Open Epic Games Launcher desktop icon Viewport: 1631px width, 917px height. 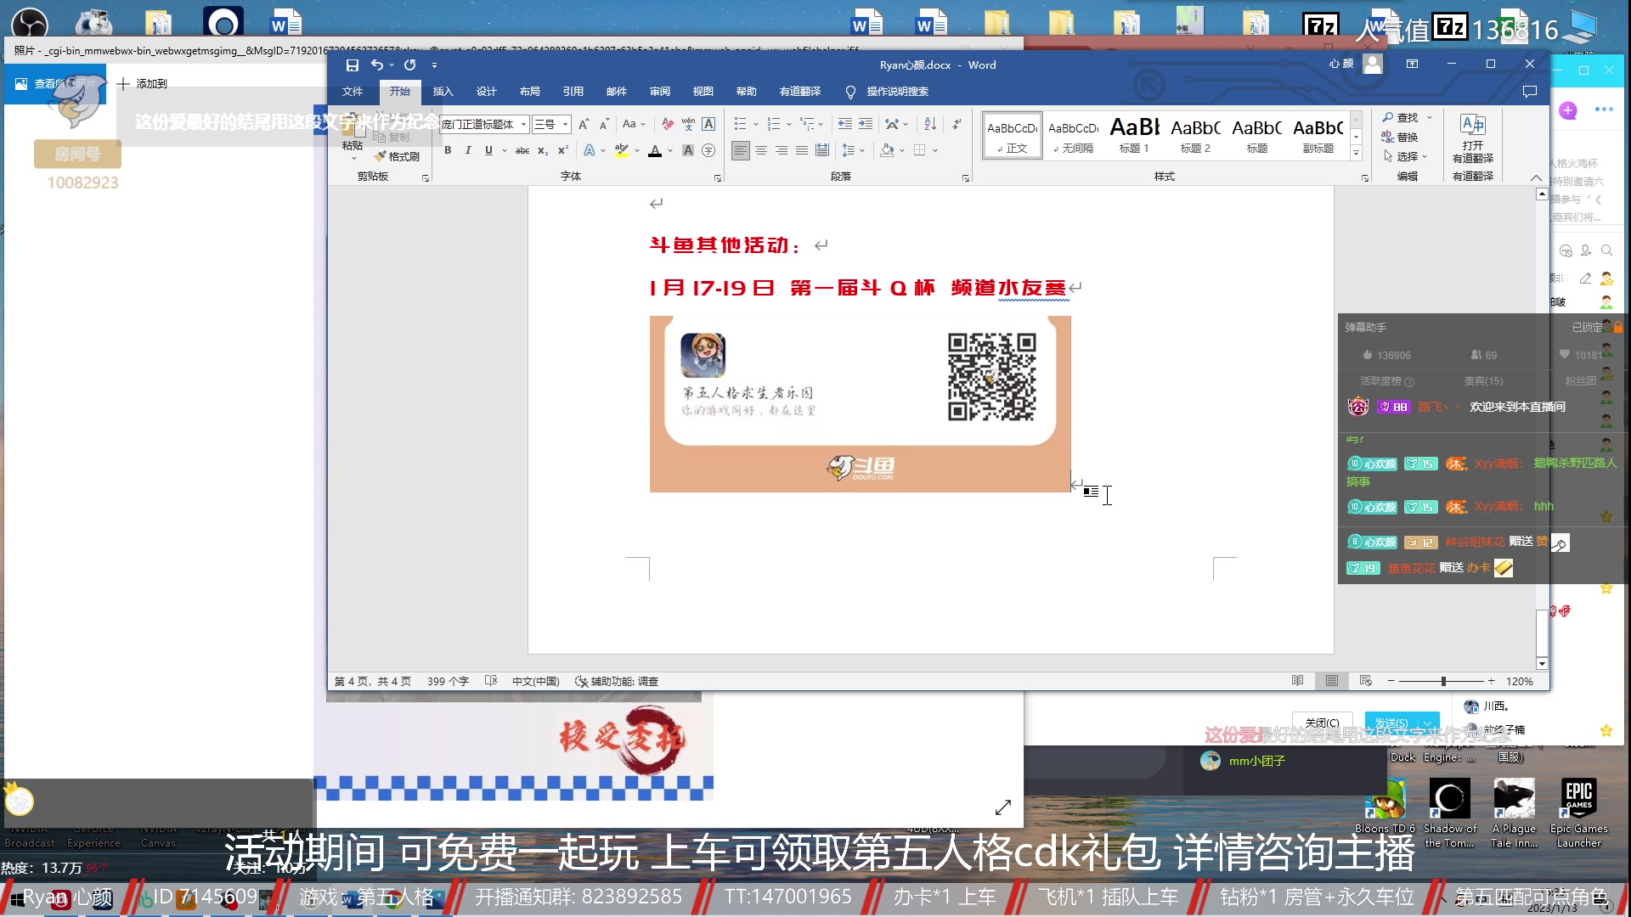1578,813
